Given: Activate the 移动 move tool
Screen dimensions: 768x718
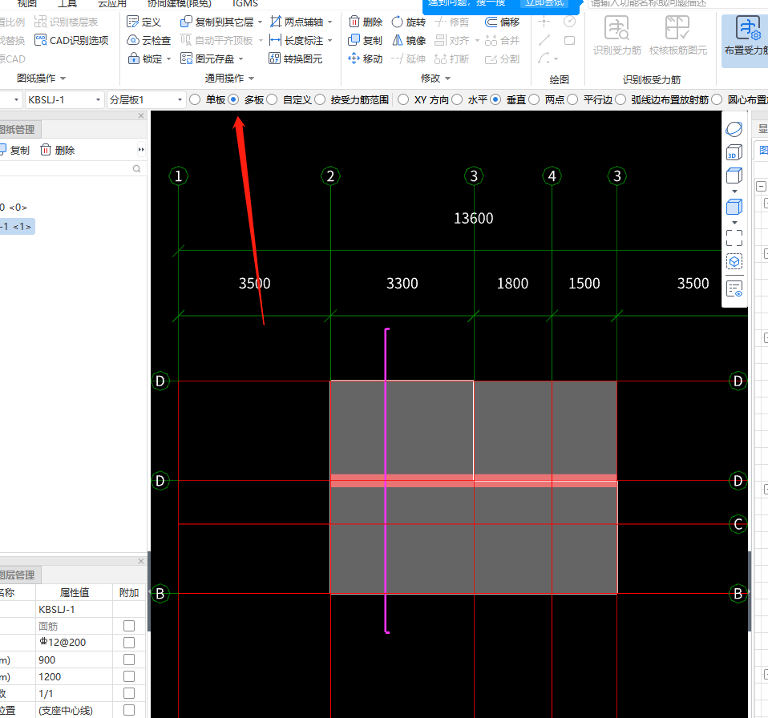Looking at the screenshot, I should click(366, 59).
